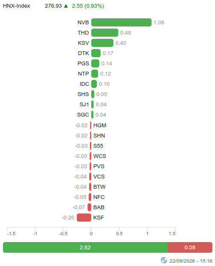The image size is (215, 266).
Task: Select the KSV contribution bar
Action: (x=102, y=43)
